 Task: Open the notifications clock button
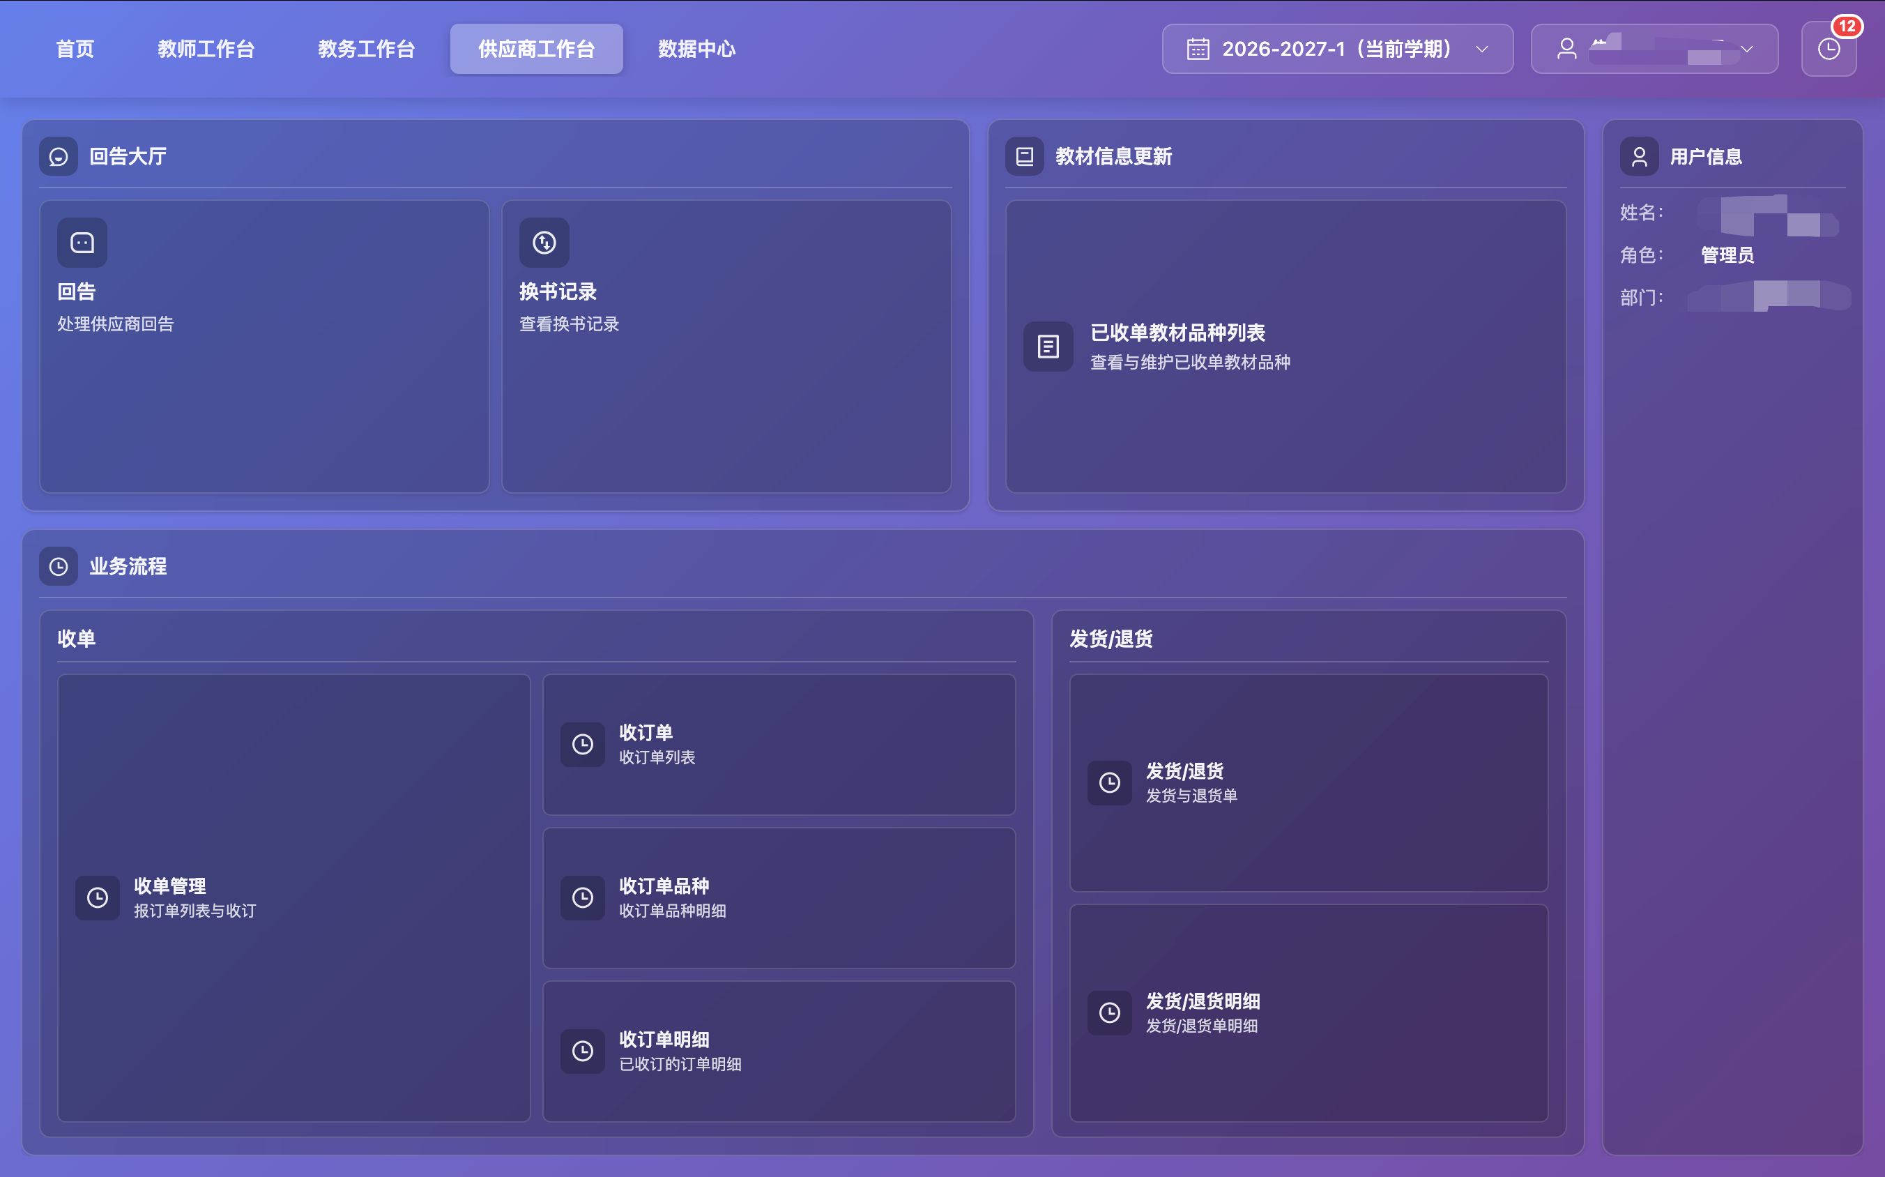coord(1829,49)
